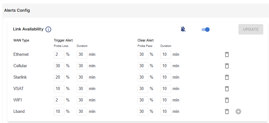269x123 pixels.
Task: Delete the Ethernet row with trash icon
Action: pos(227,55)
